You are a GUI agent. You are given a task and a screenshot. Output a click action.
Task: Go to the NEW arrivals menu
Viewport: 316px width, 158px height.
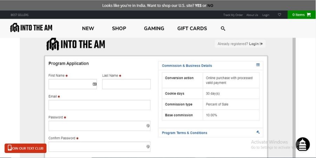click(88, 28)
